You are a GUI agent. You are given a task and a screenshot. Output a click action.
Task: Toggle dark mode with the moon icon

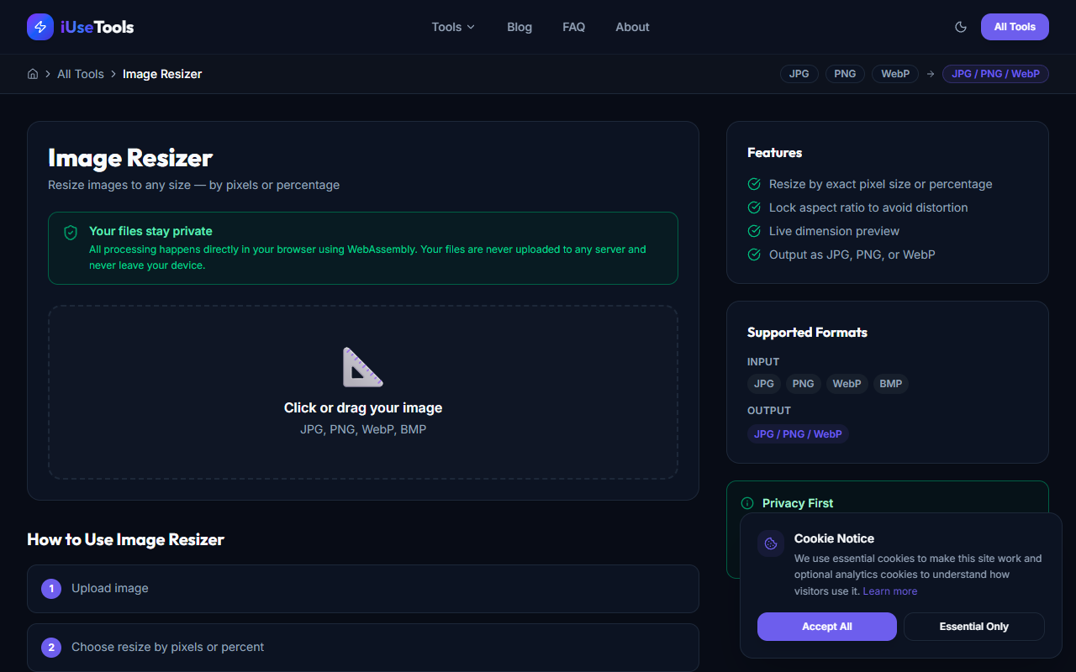[960, 26]
